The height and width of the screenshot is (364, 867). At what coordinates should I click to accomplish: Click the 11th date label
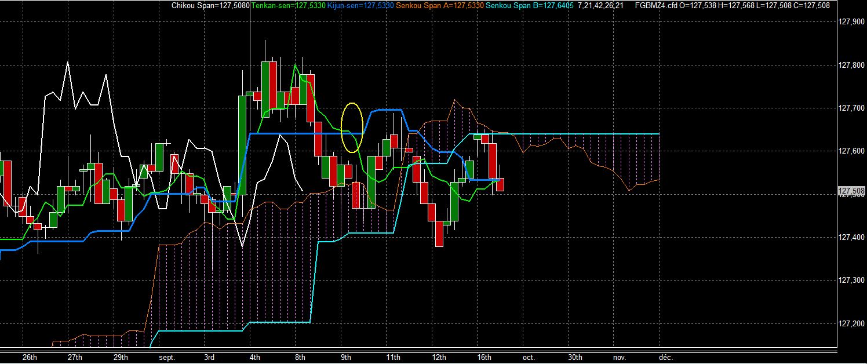pyautogui.click(x=393, y=357)
